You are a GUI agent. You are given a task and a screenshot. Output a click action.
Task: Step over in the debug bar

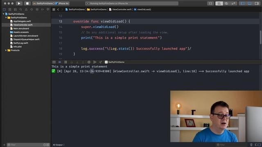[71, 62]
